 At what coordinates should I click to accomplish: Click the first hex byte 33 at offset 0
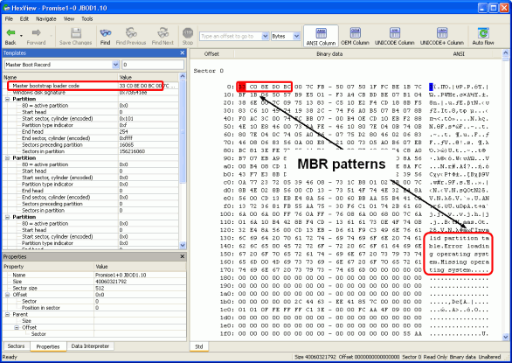tap(242, 87)
